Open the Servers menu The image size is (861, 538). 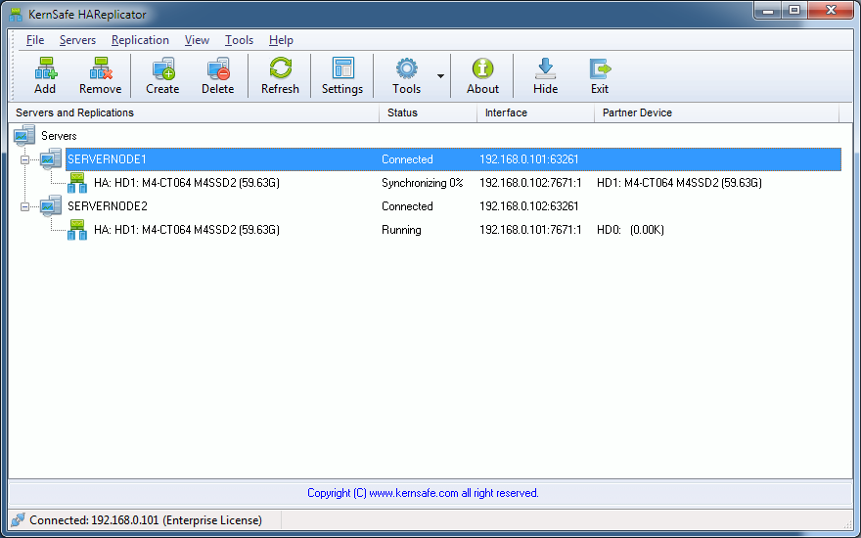coord(77,40)
